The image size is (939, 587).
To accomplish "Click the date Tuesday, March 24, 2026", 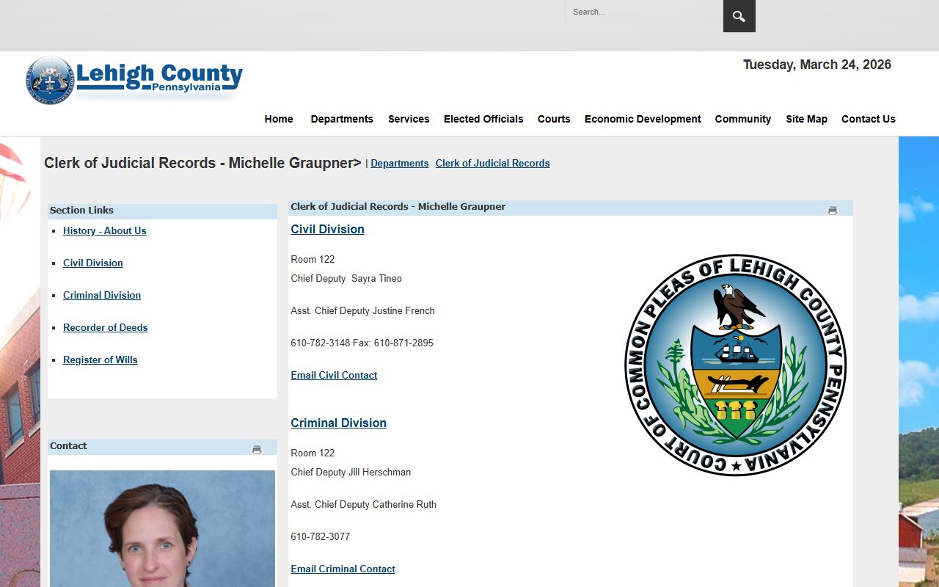I will coord(817,65).
